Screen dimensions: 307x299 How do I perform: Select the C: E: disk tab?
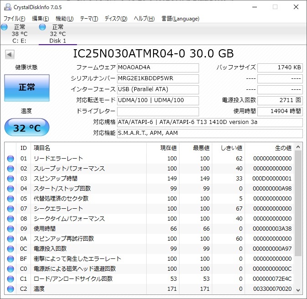tap(19, 34)
